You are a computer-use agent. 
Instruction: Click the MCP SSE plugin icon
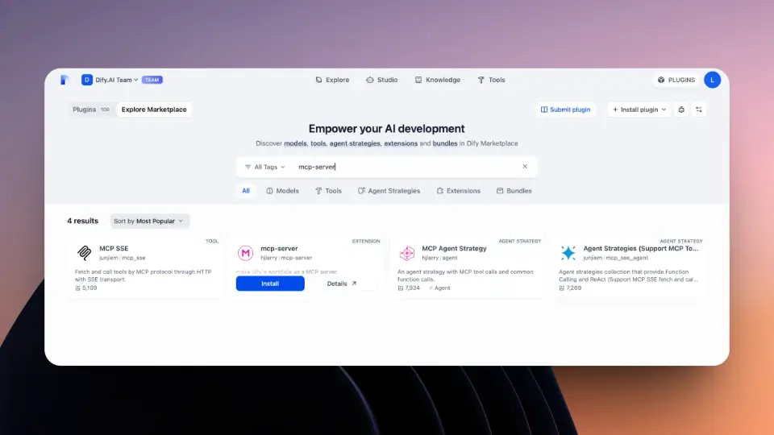point(84,253)
